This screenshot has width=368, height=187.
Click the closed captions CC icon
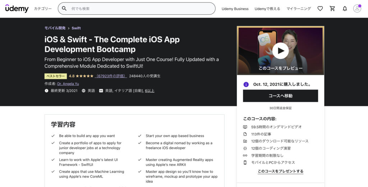tap(101, 91)
